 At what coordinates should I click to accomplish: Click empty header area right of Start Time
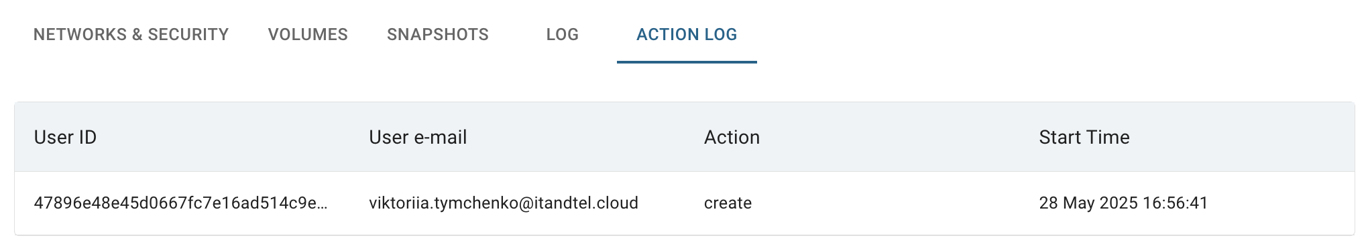1241,137
